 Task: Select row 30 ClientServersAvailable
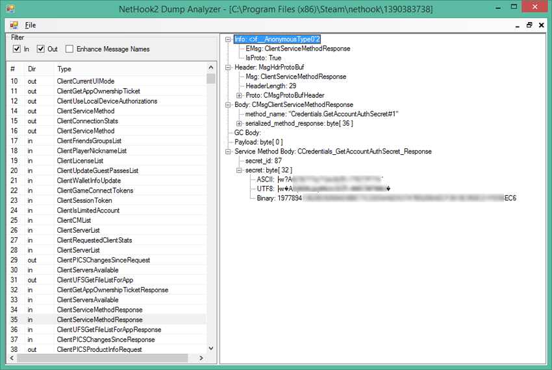[107, 270]
